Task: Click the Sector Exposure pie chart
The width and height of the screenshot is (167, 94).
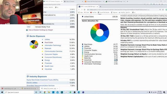Action: tap(34, 44)
